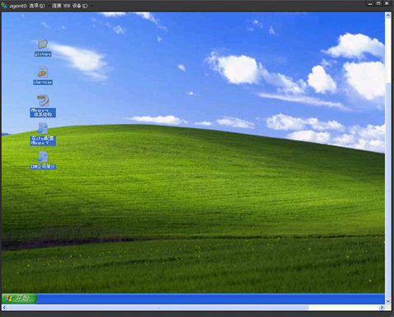Maximize the agent0 remote window
The width and height of the screenshot is (394, 317).
click(378, 3)
